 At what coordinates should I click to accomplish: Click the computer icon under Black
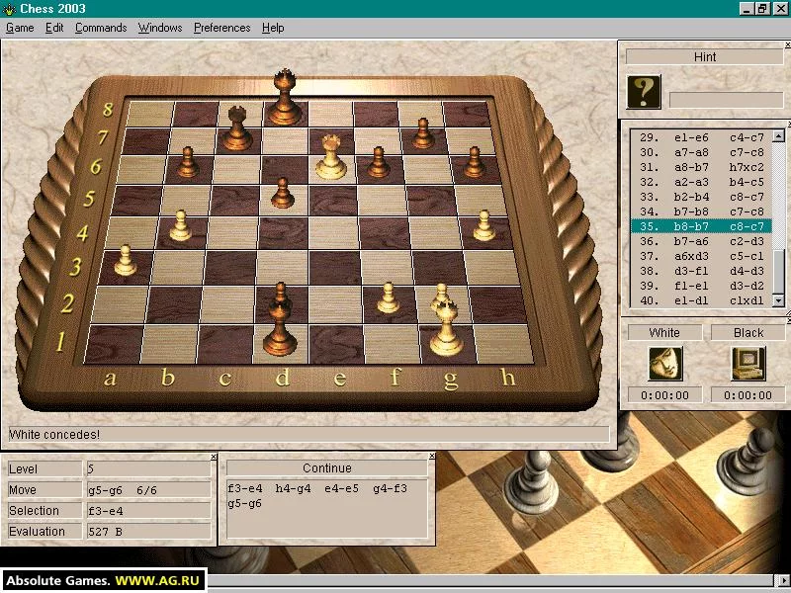point(748,364)
